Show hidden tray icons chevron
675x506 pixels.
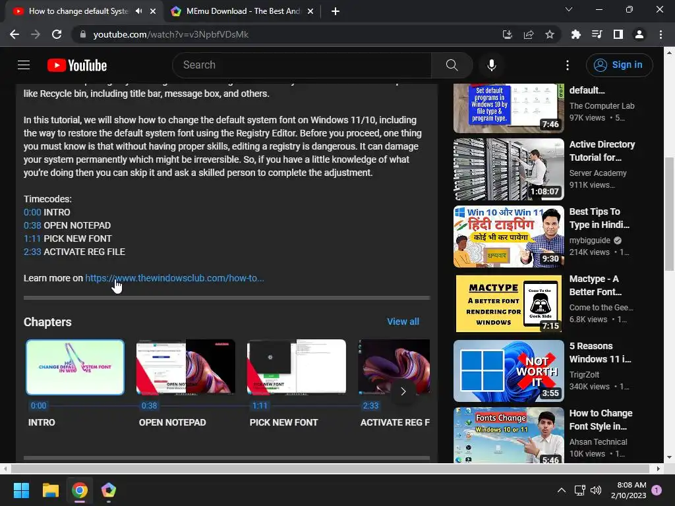(562, 490)
